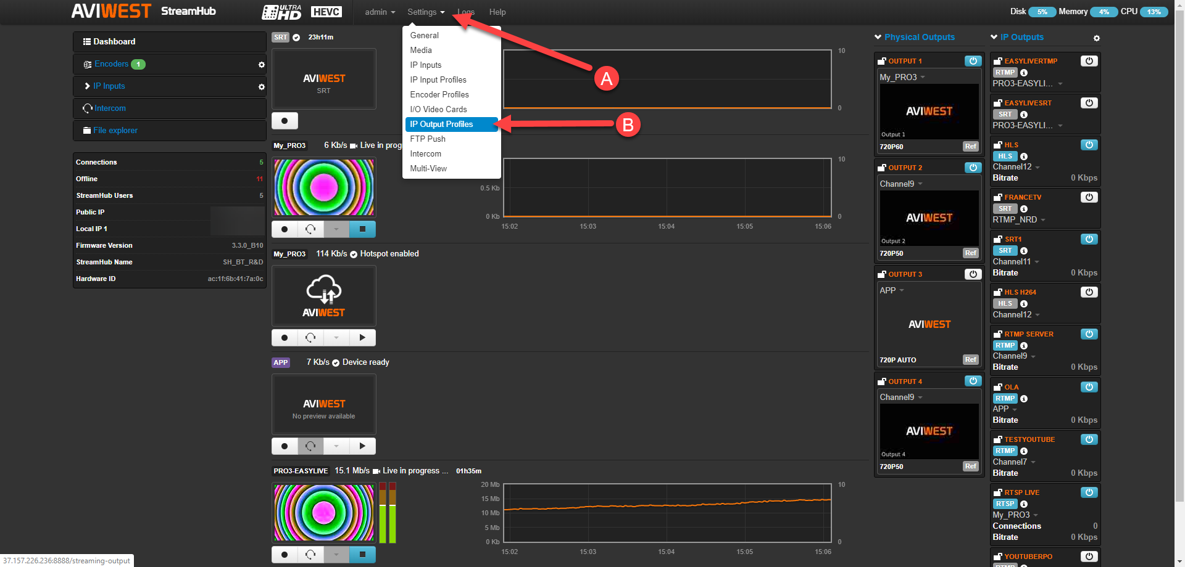Image resolution: width=1185 pixels, height=567 pixels.
Task: Click lock icon for OUTPUT 1
Action: point(882,61)
